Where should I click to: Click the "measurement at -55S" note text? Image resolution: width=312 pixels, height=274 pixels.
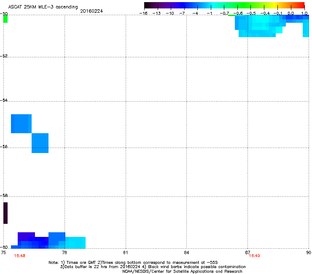[195, 263]
